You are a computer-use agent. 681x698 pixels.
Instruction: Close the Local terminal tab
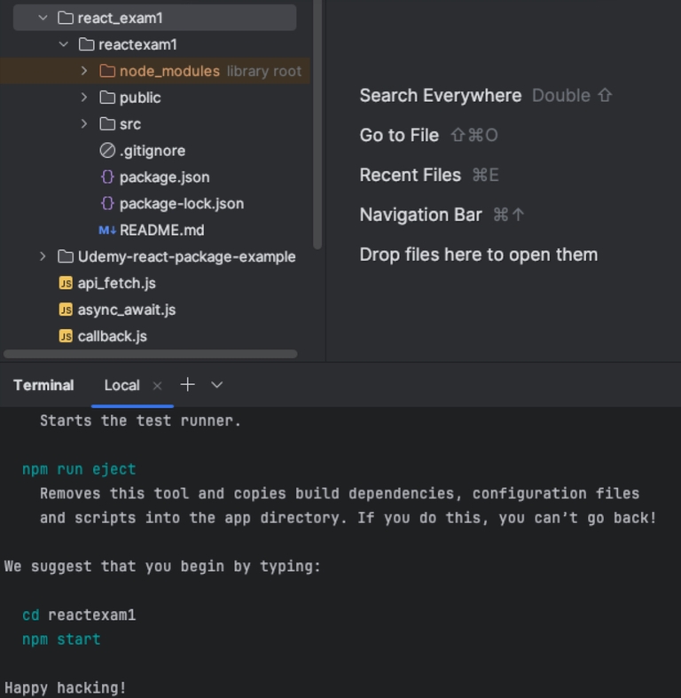[157, 386]
